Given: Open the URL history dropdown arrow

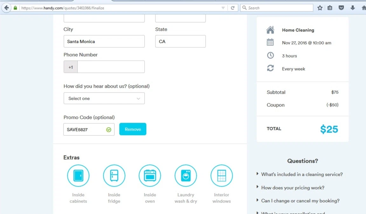Looking at the screenshot, I should tap(223, 8).
